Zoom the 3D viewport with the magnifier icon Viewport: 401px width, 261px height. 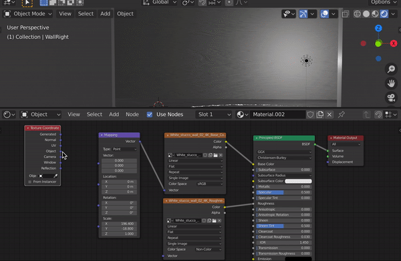[391, 69]
